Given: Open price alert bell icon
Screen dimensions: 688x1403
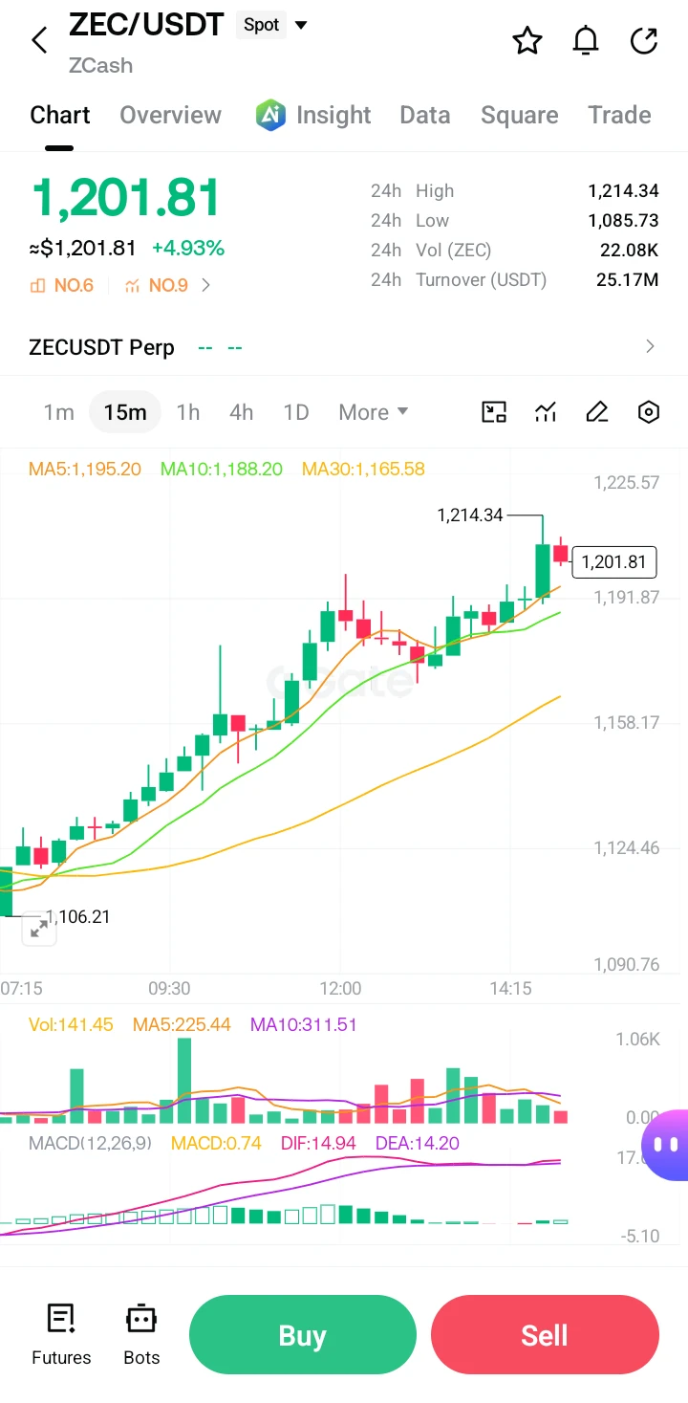Looking at the screenshot, I should [586, 40].
